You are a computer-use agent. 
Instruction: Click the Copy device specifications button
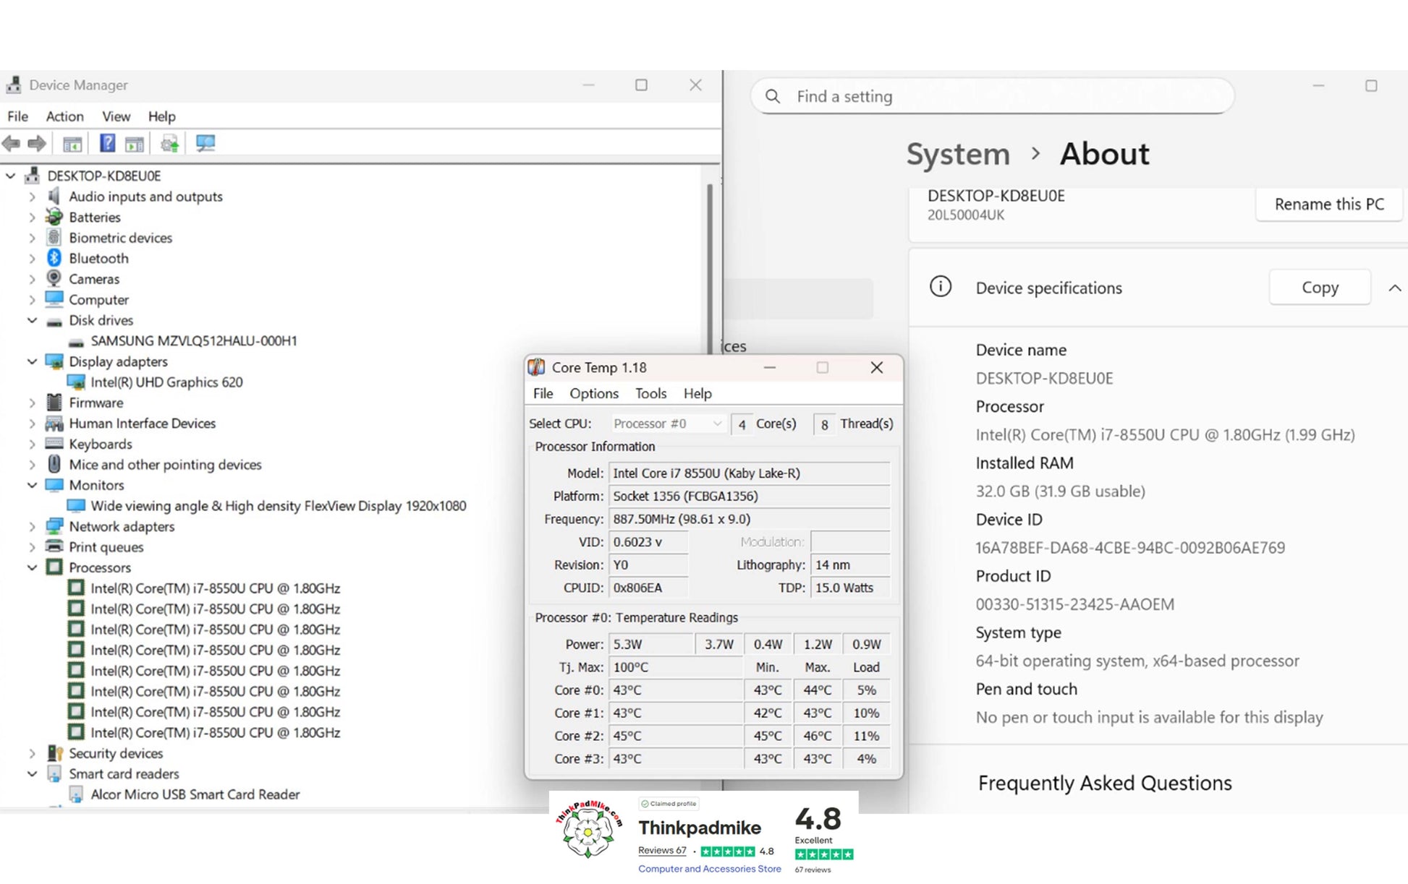pos(1319,288)
